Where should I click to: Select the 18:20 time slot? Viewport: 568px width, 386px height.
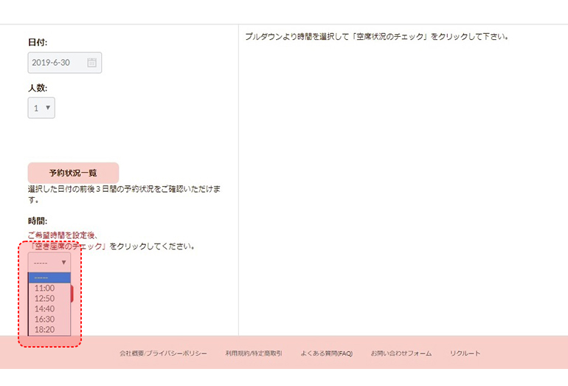click(45, 329)
